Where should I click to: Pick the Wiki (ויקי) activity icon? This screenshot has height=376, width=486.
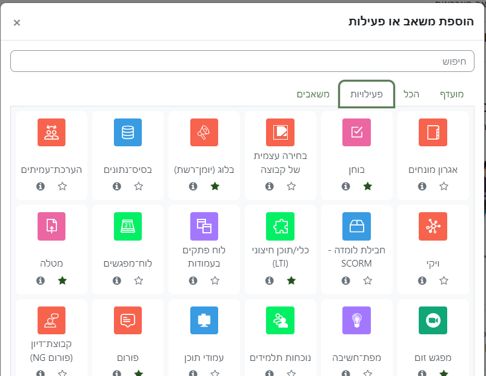(433, 226)
